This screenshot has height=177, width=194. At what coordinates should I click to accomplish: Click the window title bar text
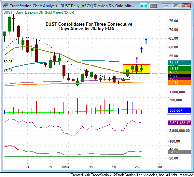[72, 6]
